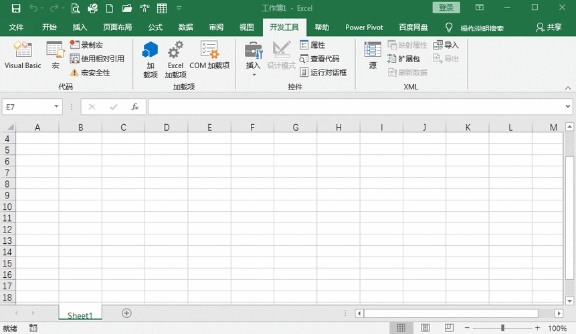The height and width of the screenshot is (334, 576).
Task: Click 扩展包 expansion packs
Action: [403, 59]
